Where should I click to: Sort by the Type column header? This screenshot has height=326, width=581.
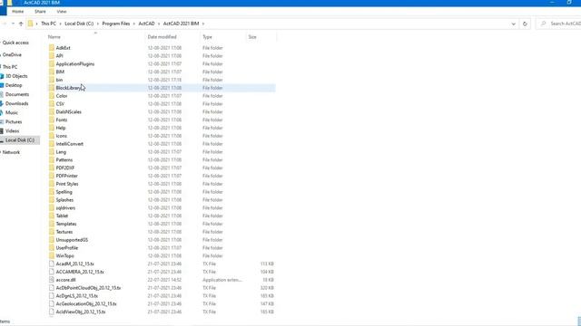pos(208,37)
